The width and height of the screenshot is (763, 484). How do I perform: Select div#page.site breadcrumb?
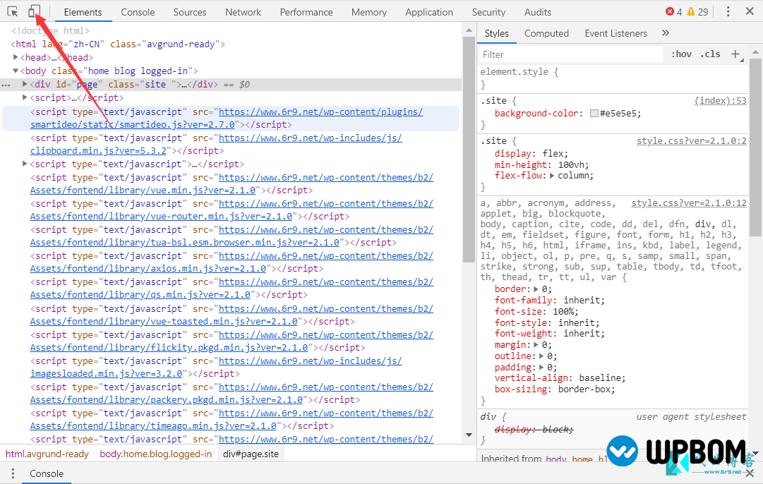pos(251,454)
